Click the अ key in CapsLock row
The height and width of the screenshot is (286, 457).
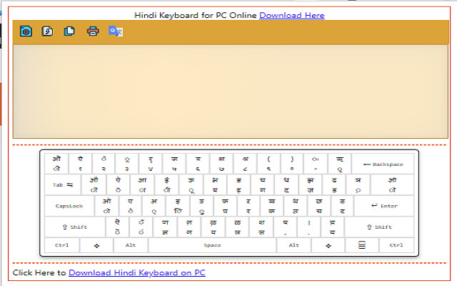(154, 206)
